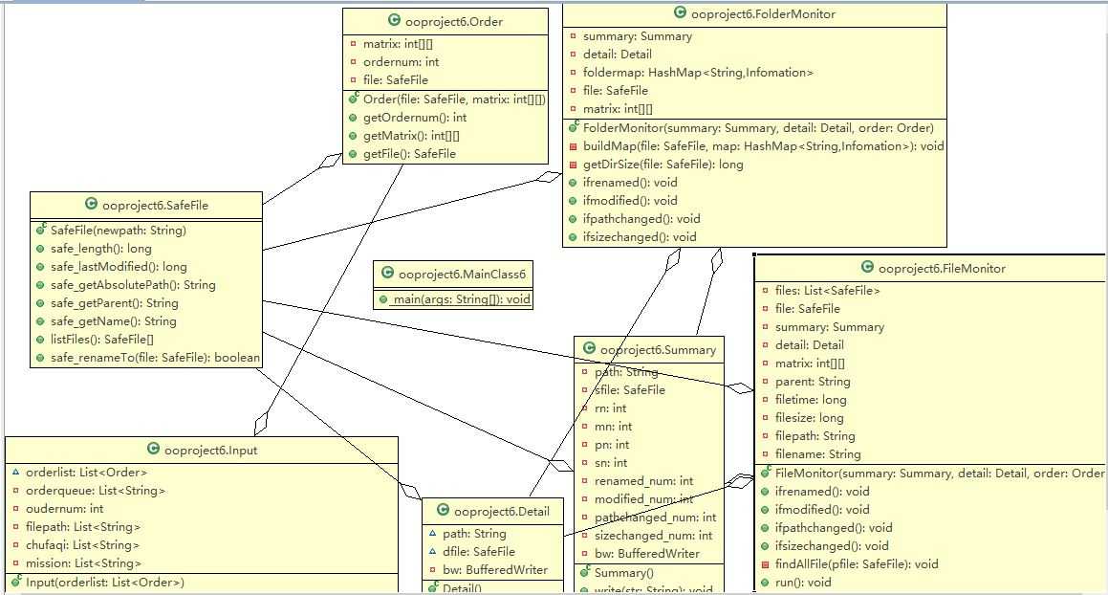Viewport: 1108px width, 595px height.
Task: Click the Input class icon
Action: (x=153, y=450)
